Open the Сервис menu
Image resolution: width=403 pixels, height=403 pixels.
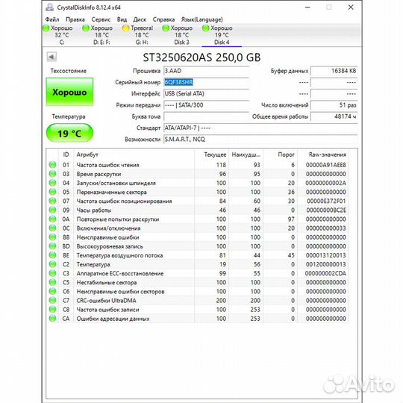tap(101, 19)
